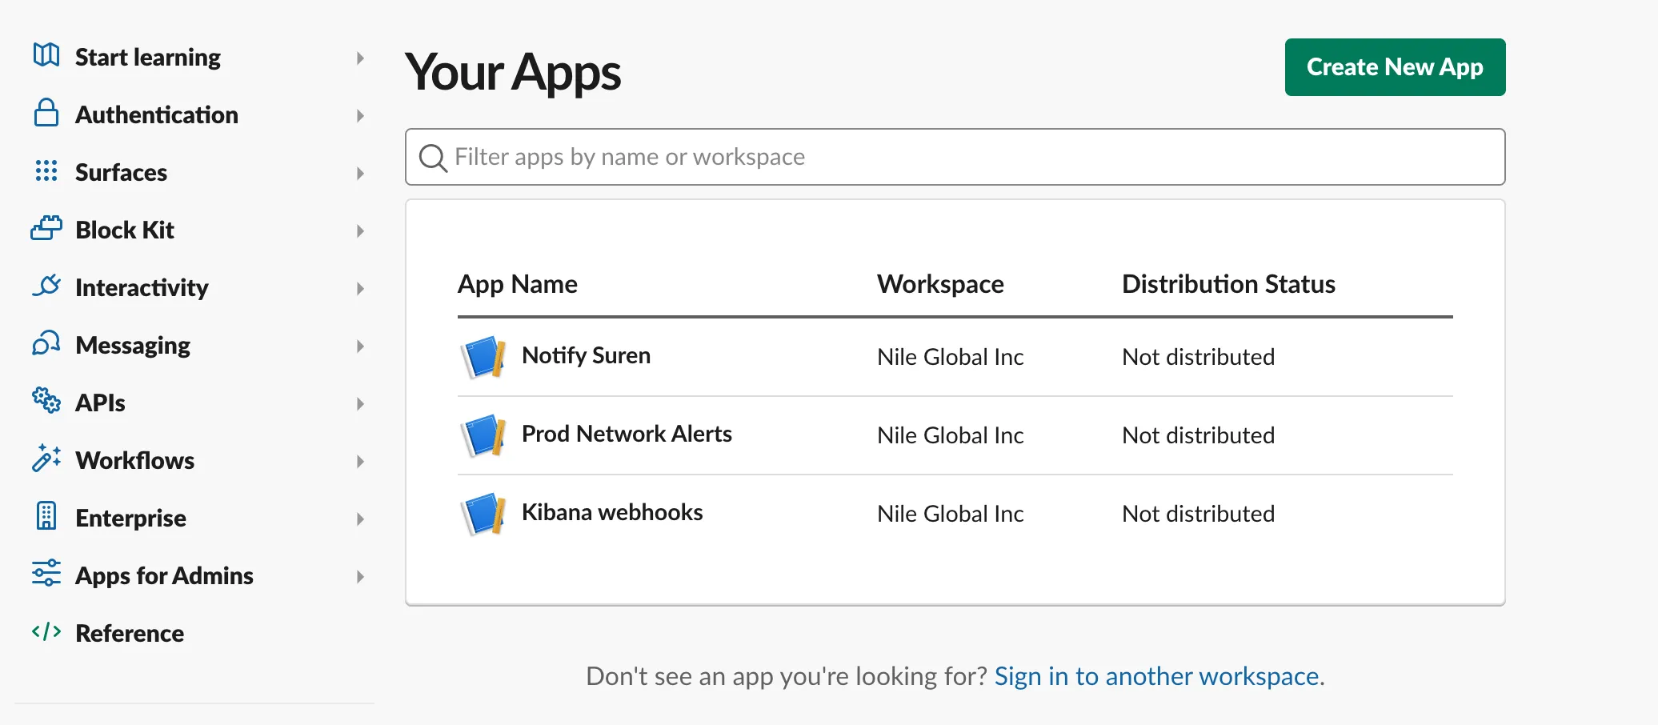Select the Block Kit menu label
Screen dimensions: 1658x725
(x=125, y=230)
